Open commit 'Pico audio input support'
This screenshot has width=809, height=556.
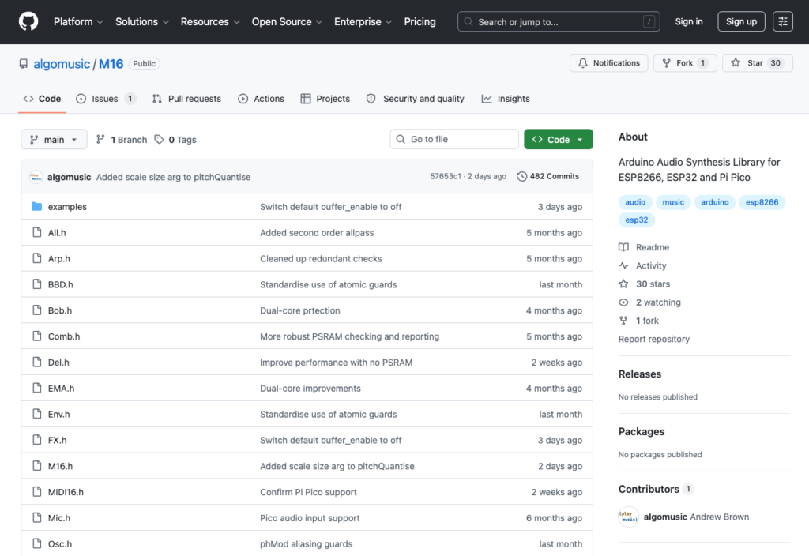310,518
